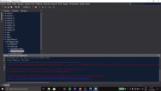Click the Build Project hammer icon

pos(39,7)
